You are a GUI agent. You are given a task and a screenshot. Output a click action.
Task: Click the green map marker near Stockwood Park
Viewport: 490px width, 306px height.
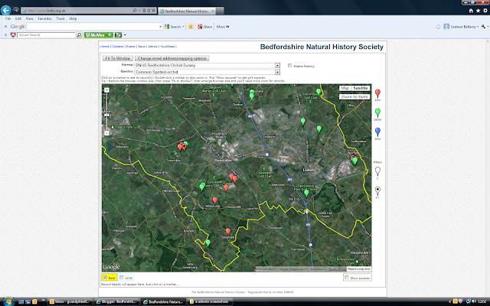tap(306, 193)
